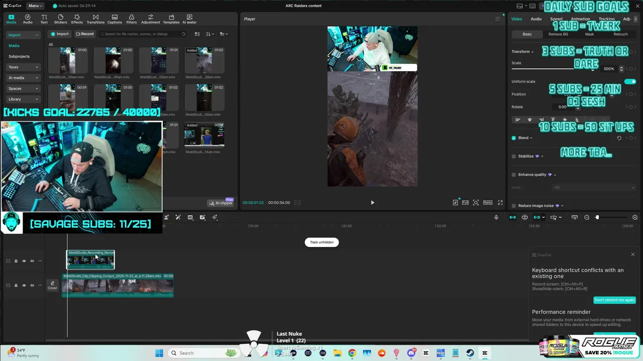Open the Audio tool tab
The image size is (643, 361).
28,19
